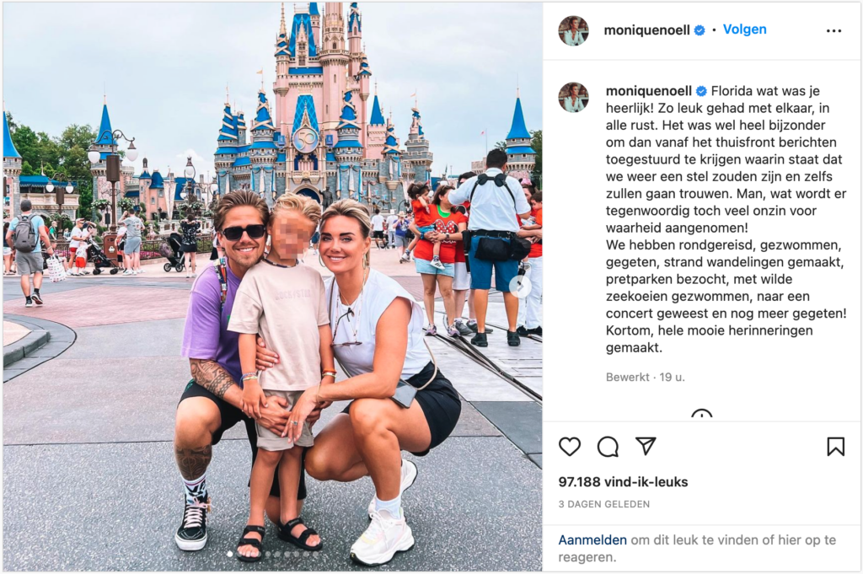Save the post with the bookmark icon
This screenshot has width=863, height=574.
[x=835, y=447]
